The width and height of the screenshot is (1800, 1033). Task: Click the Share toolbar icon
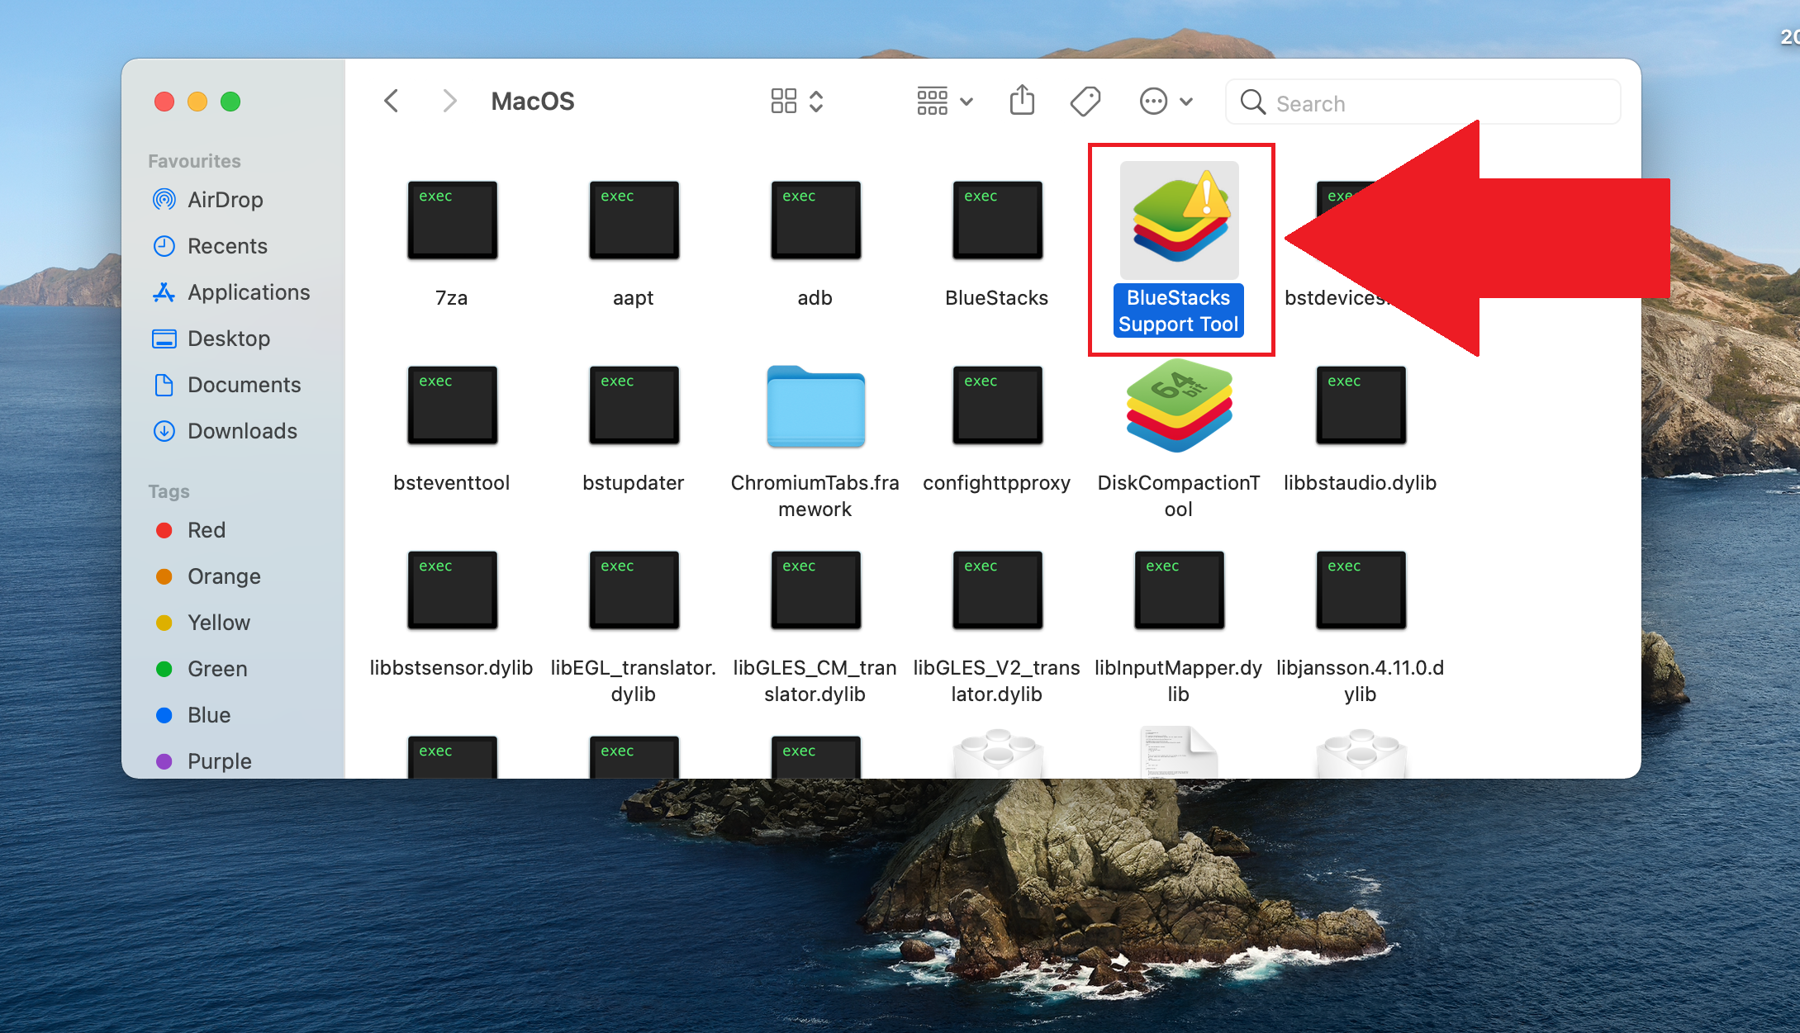[1022, 101]
